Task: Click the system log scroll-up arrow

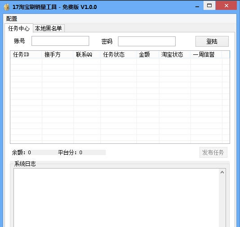Action: point(222,173)
